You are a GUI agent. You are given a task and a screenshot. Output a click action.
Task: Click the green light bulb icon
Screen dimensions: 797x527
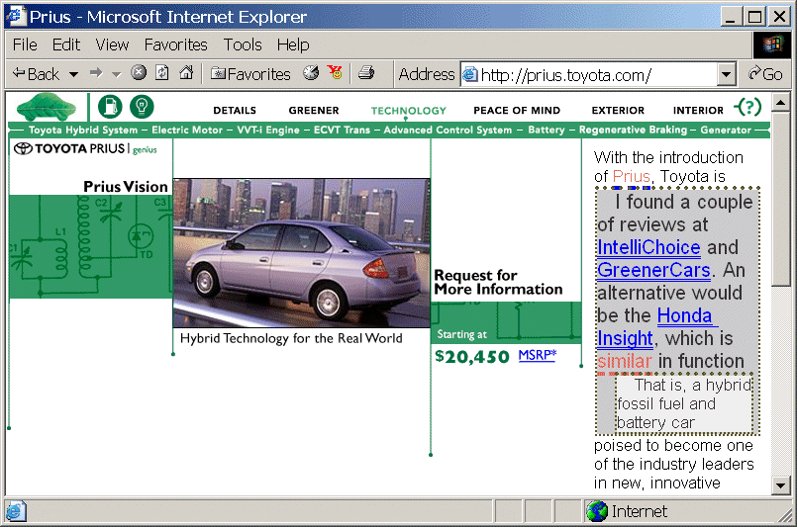(142, 107)
